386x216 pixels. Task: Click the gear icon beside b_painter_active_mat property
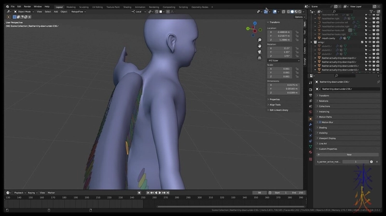point(372,161)
